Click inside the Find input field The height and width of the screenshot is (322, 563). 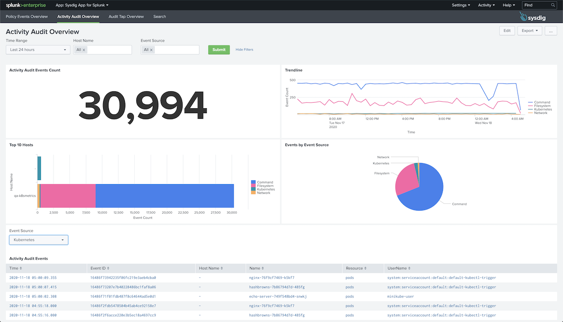[x=535, y=5]
